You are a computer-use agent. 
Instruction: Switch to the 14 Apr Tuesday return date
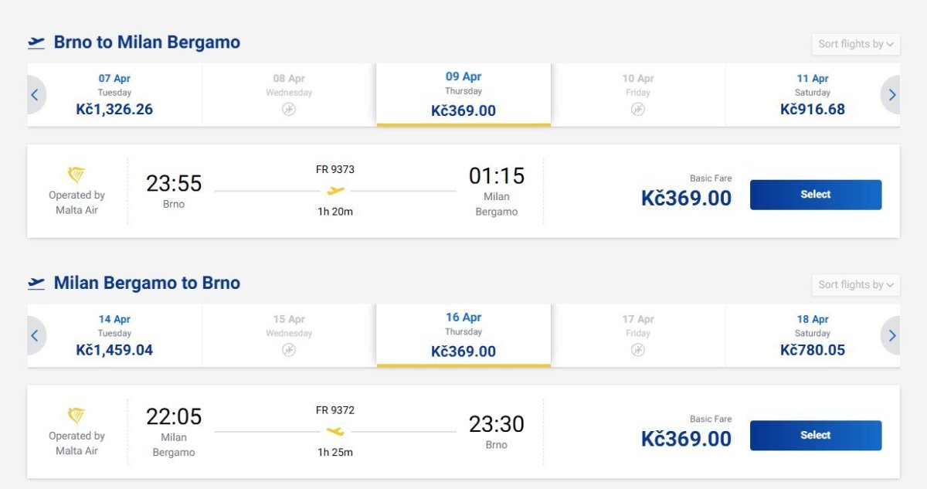coord(114,335)
